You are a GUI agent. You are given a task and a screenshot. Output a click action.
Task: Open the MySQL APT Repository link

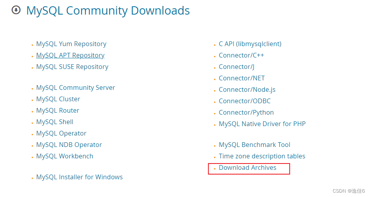click(70, 55)
